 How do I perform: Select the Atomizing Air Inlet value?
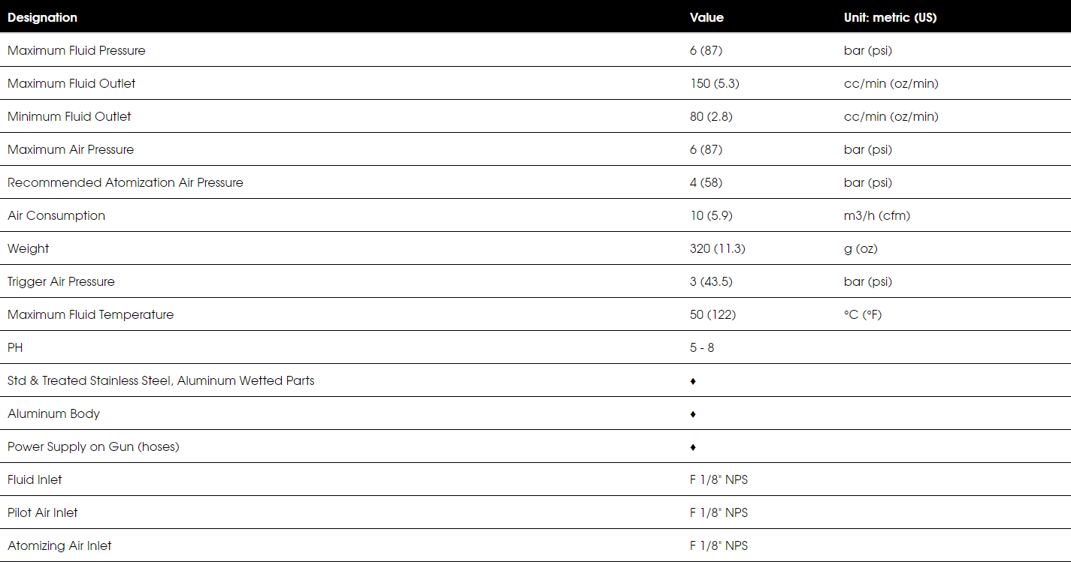coord(719,545)
